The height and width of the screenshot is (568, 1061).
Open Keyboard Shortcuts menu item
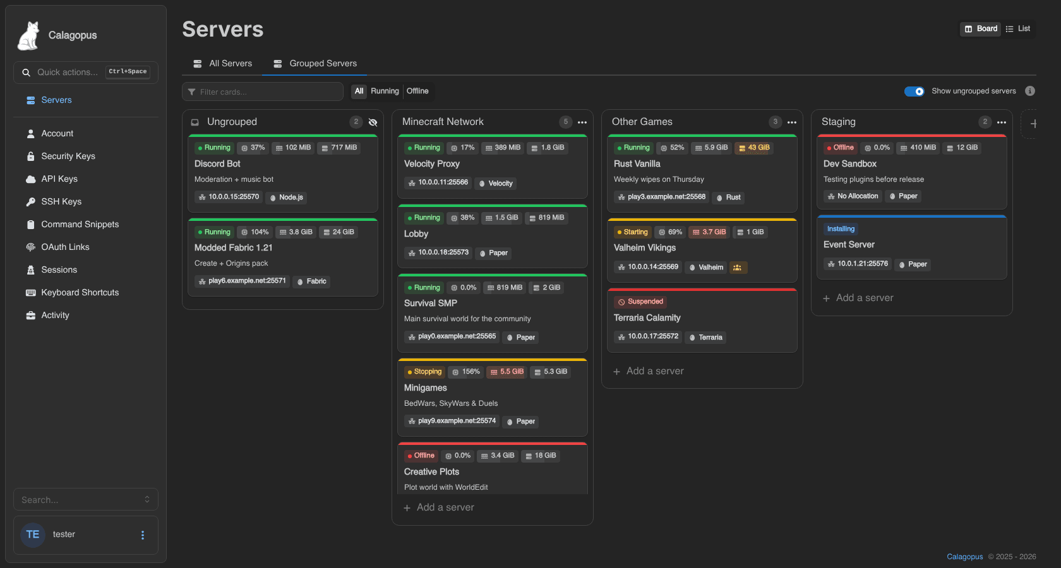86,293
